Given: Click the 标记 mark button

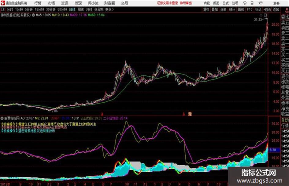Looking at the screenshot, I should pos(258,9).
